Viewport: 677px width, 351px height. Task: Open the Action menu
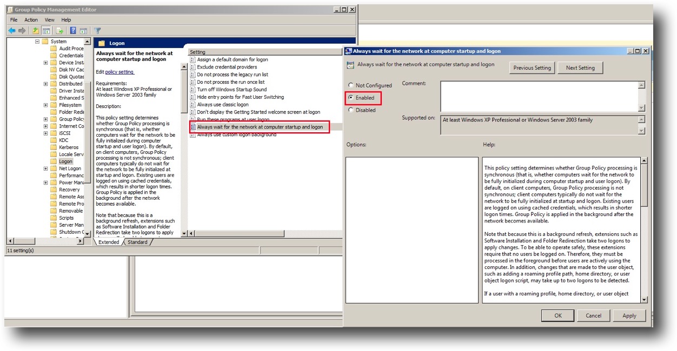(x=31, y=19)
